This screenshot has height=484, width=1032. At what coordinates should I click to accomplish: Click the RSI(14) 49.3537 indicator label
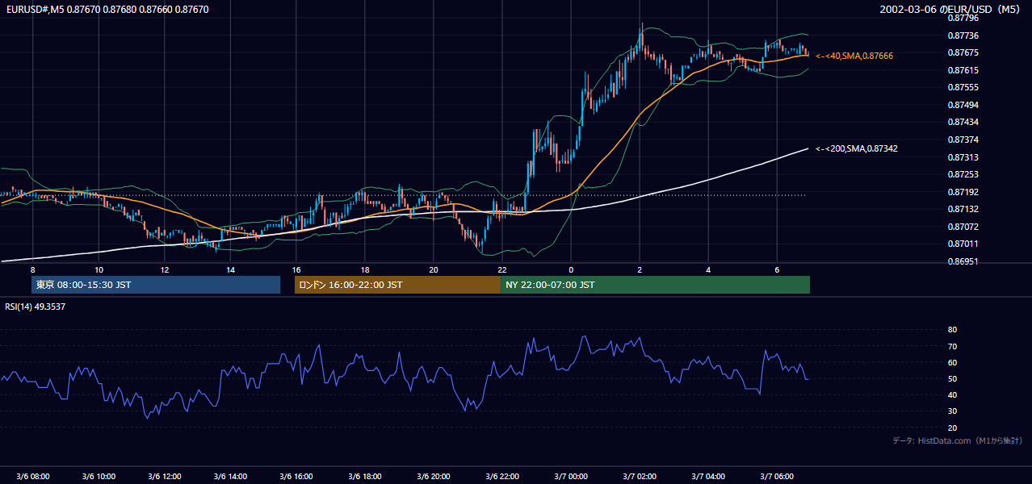(x=36, y=307)
